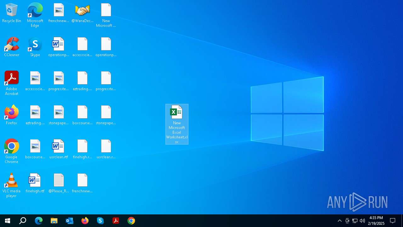Image resolution: width=403 pixels, height=227 pixels.
Task: Select the Recycle Bin desktop icon
Action: (x=12, y=13)
